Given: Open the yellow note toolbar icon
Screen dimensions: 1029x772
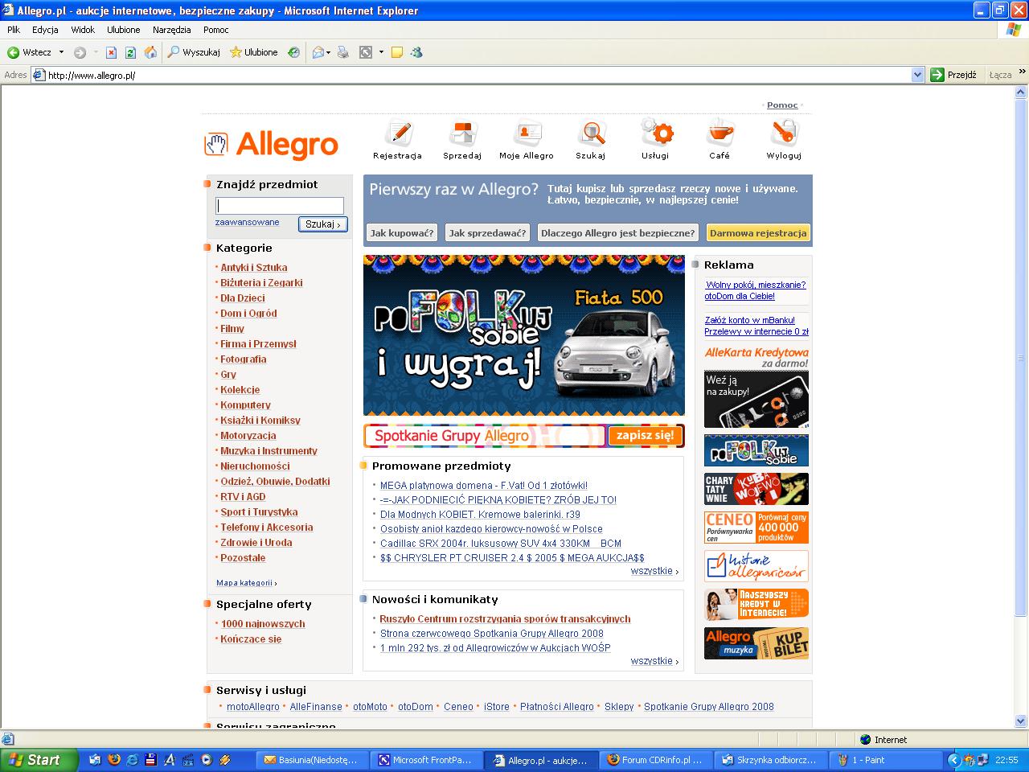Looking at the screenshot, I should coord(396,52).
